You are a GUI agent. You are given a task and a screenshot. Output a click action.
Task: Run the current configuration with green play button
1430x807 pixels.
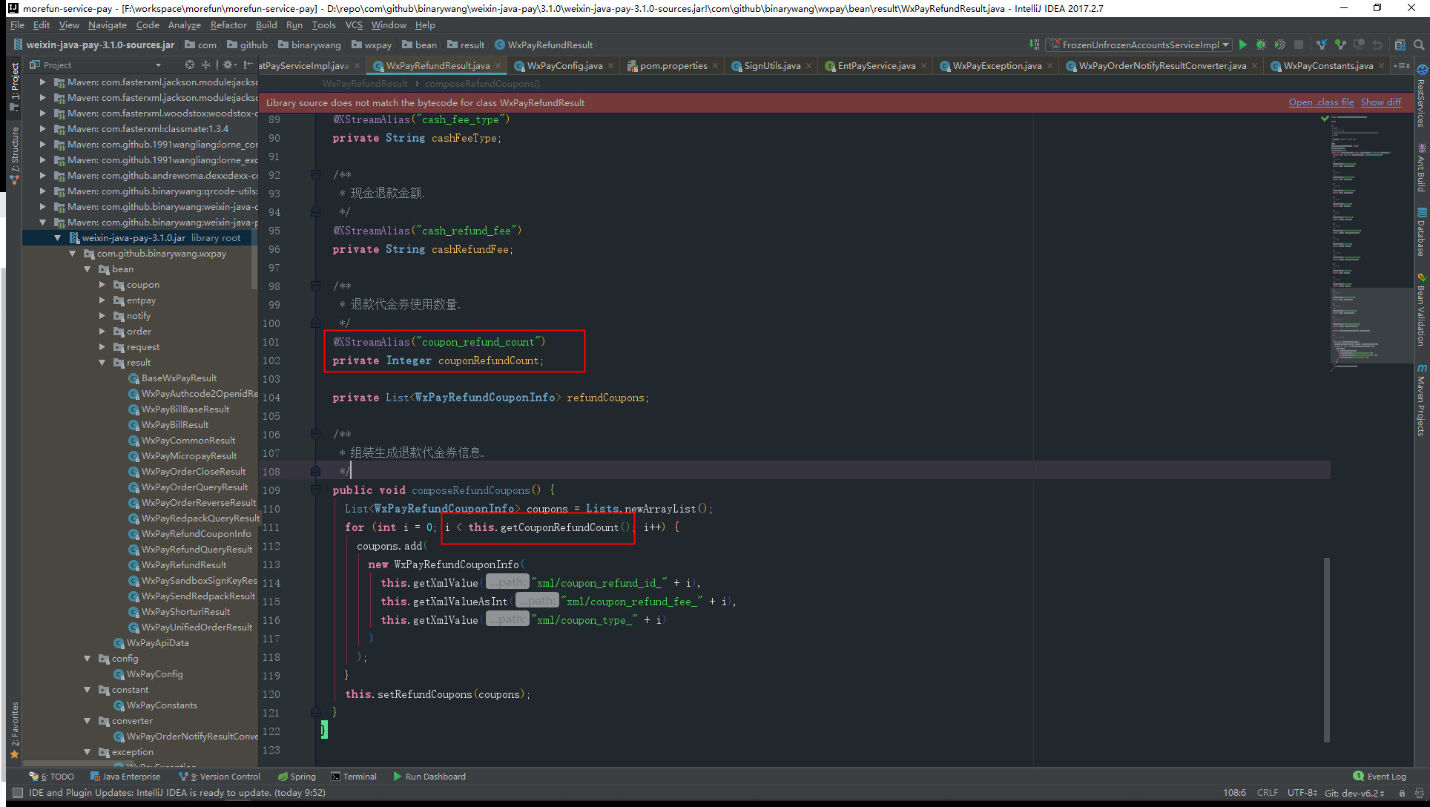(1243, 45)
